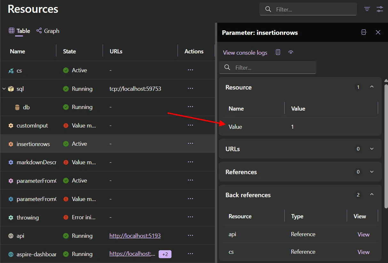This screenshot has width=388, height=263.
Task: Toggle the reveal value eye icon
Action: pyautogui.click(x=290, y=52)
